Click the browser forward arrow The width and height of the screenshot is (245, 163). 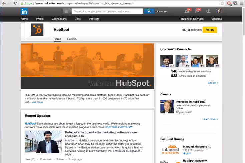(10, 3)
